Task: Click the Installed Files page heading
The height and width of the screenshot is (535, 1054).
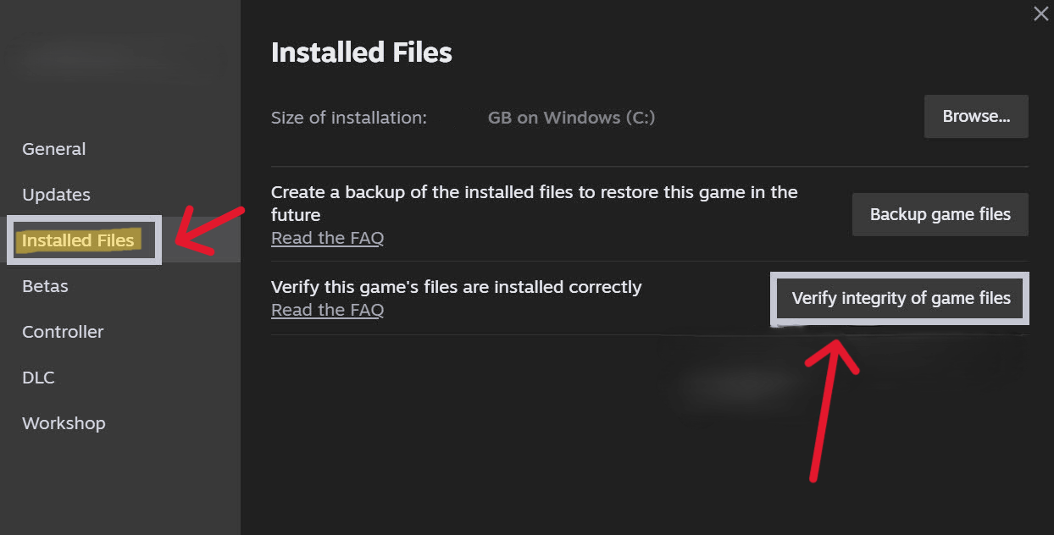Action: coord(361,52)
